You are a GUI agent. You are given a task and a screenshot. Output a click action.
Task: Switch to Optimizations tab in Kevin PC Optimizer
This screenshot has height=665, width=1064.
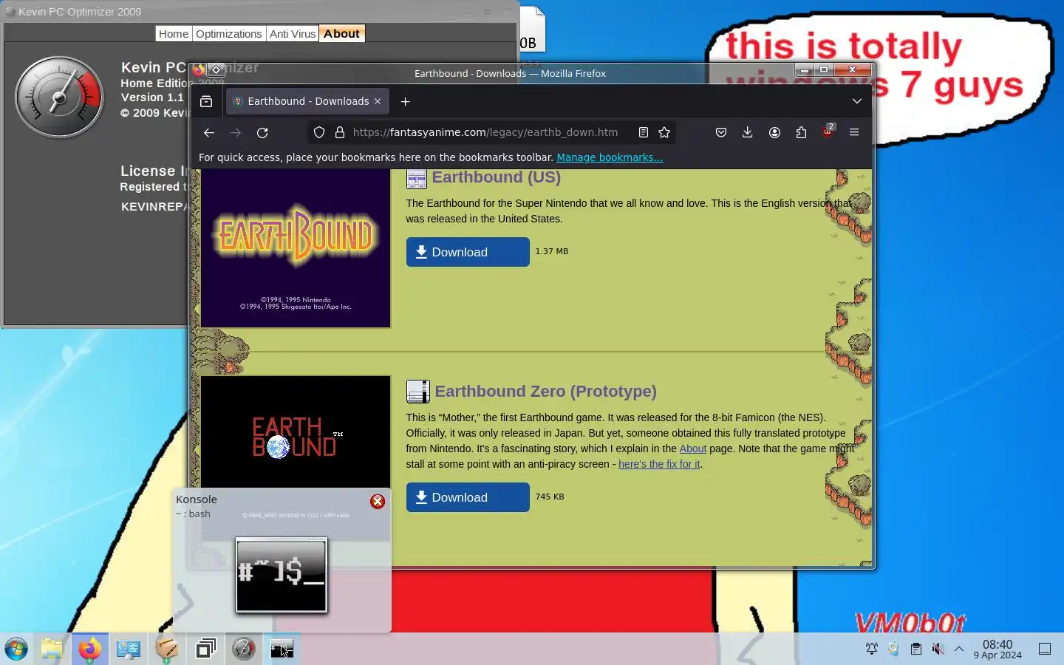pos(229,34)
